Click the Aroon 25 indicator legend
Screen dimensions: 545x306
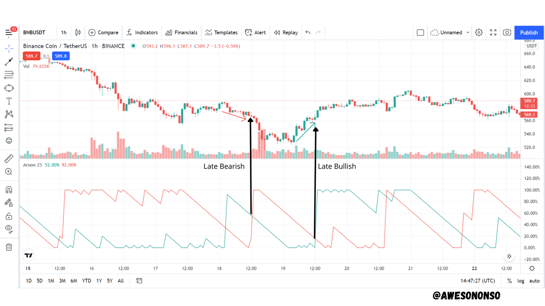click(32, 165)
